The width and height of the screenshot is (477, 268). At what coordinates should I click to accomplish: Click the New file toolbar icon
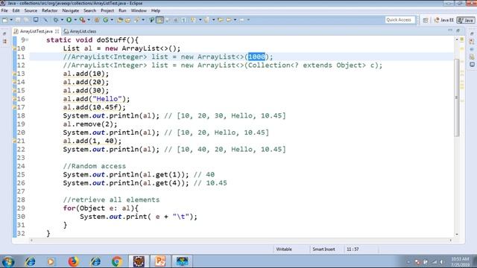pyautogui.click(x=5, y=20)
